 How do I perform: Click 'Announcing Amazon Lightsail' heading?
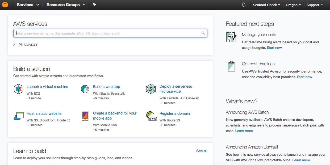coord(252,147)
